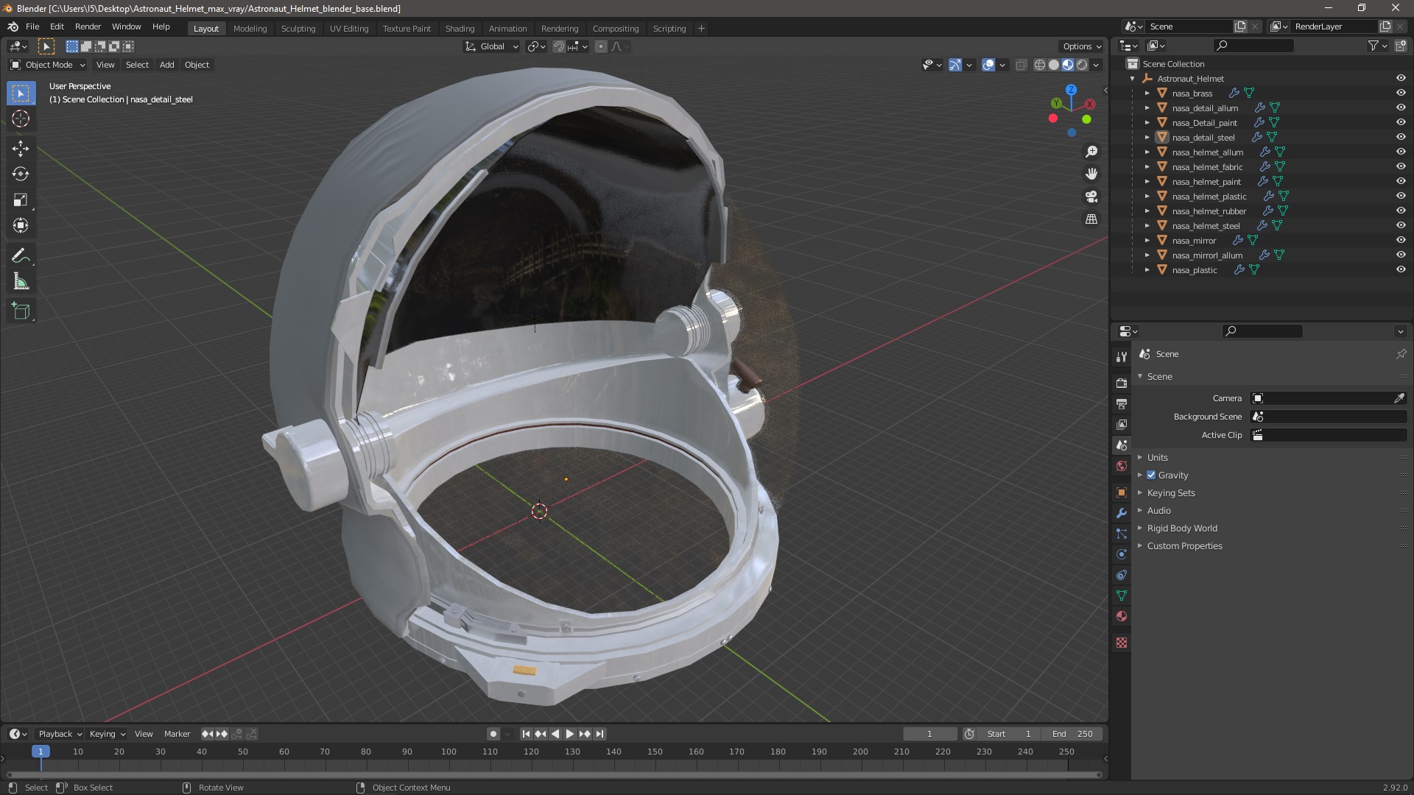Open the Object properties tab
The width and height of the screenshot is (1414, 795).
(1122, 492)
